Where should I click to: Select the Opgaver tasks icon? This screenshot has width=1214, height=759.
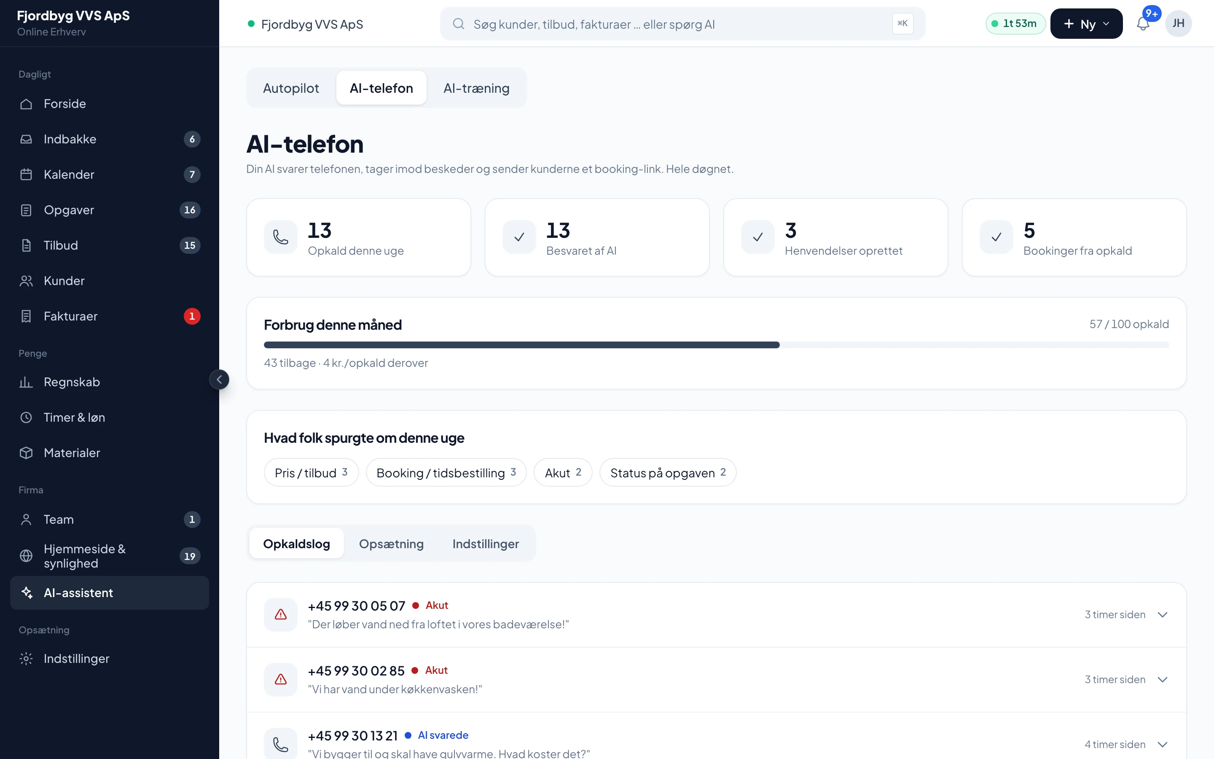[26, 210]
